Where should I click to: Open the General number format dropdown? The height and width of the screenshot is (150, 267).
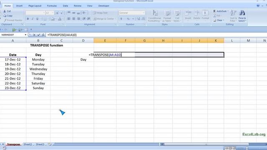pos(144,13)
